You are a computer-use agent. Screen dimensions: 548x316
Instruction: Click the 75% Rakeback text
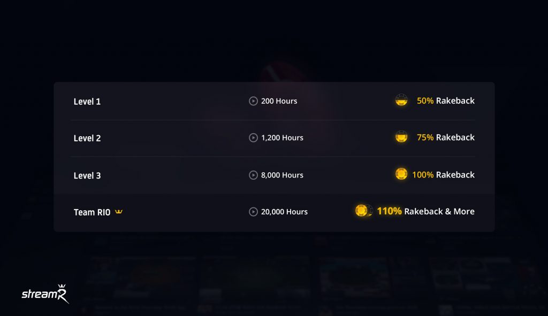click(x=446, y=137)
